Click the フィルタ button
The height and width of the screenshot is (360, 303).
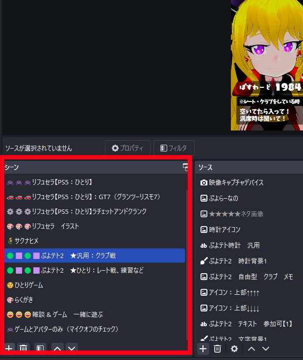174,148
